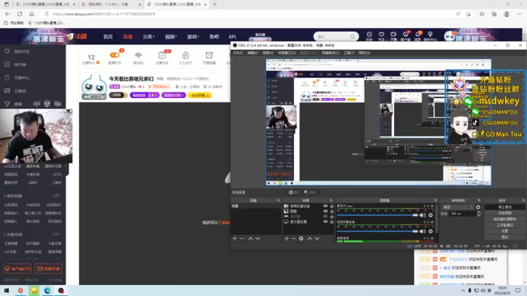This screenshot has width=527, height=296.
Task: Click the search magnifier in Douyu header
Action: [x=352, y=36]
